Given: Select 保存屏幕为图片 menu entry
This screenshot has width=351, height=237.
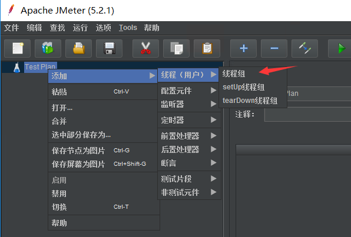Looking at the screenshot, I should coord(102,164).
